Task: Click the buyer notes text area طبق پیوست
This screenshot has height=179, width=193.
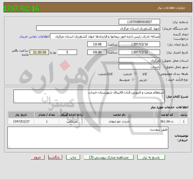Action: point(88,138)
